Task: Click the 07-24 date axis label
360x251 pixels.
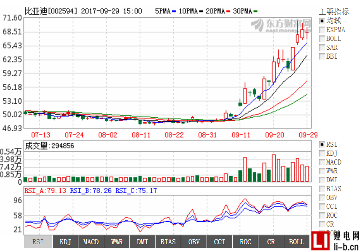Action: 74,135
